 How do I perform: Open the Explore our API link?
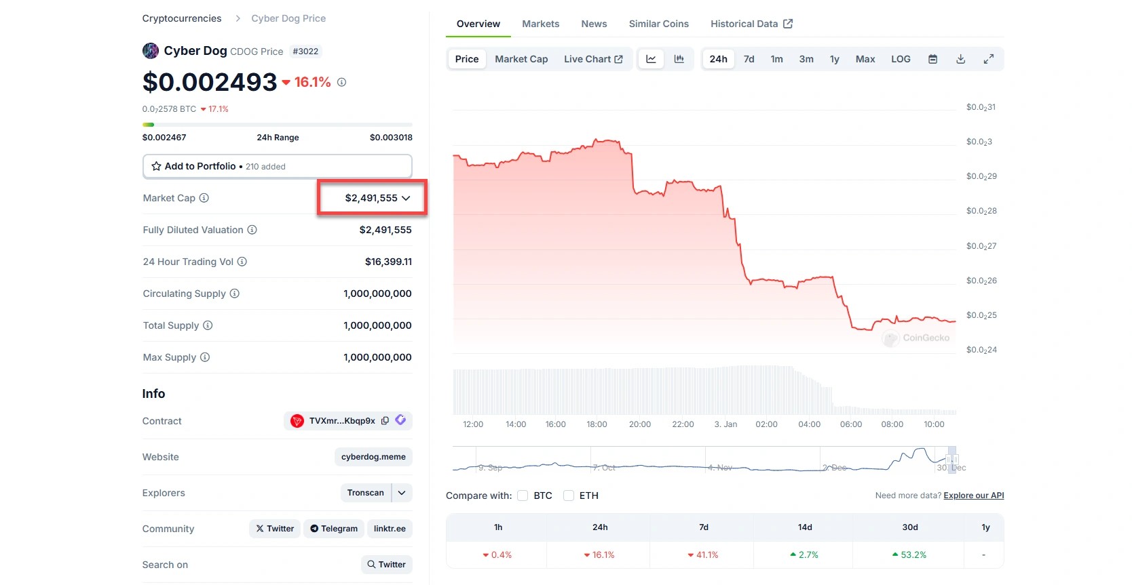coord(973,496)
